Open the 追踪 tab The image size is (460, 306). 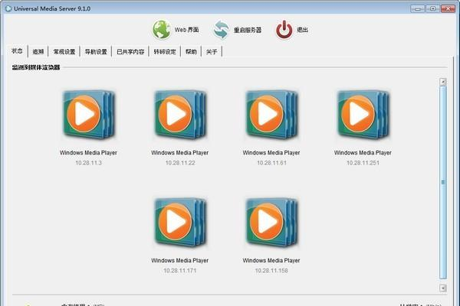click(38, 52)
